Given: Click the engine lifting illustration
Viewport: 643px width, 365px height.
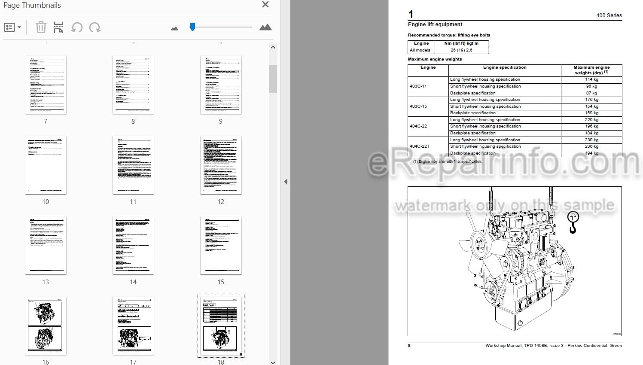Looking at the screenshot, I should [x=515, y=261].
